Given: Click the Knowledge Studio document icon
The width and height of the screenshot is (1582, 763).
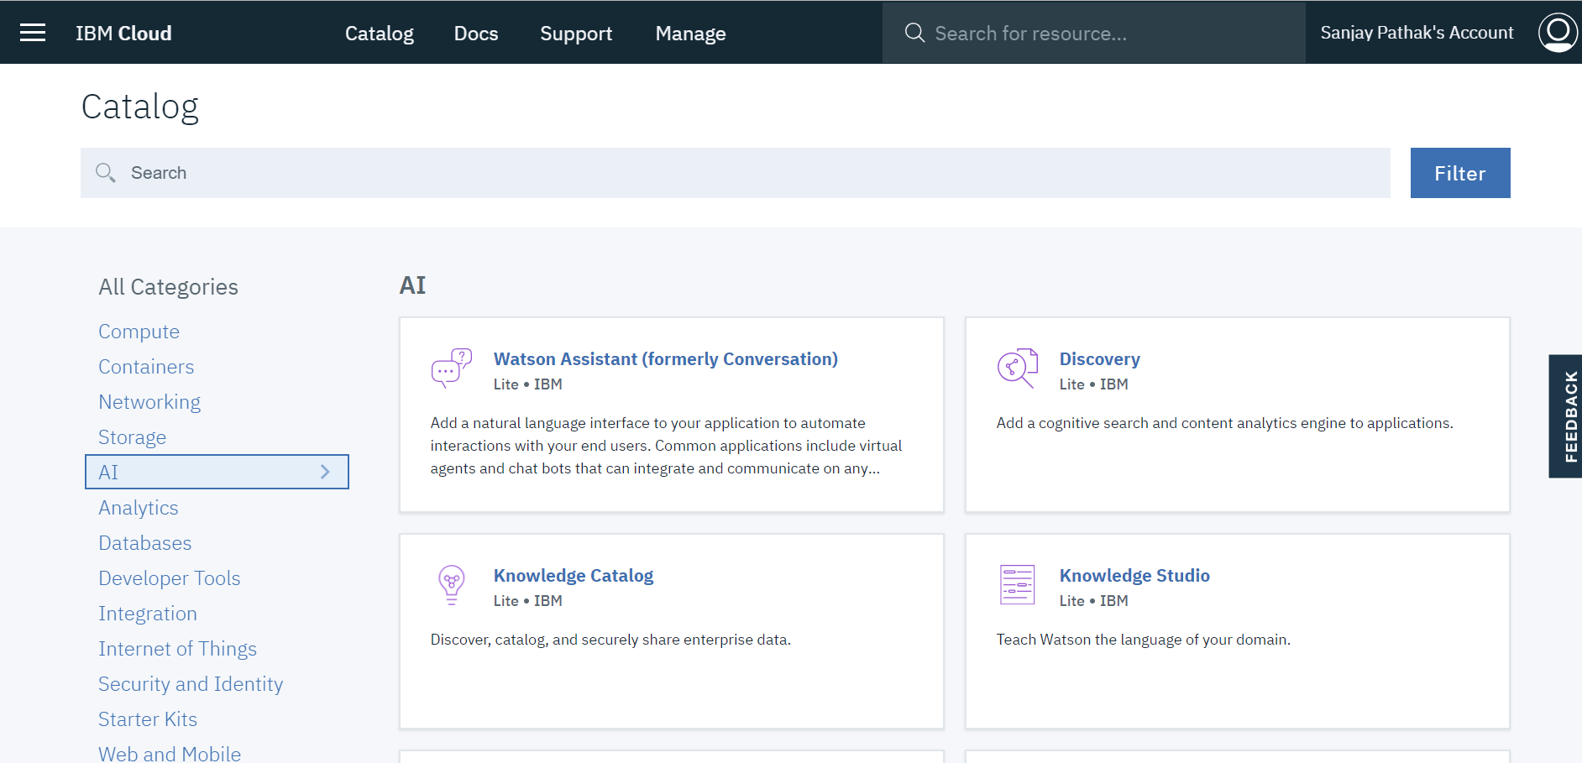Looking at the screenshot, I should point(1018,585).
